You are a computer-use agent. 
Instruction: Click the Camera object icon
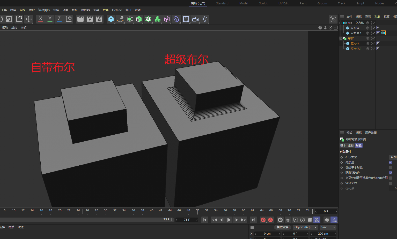195,19
